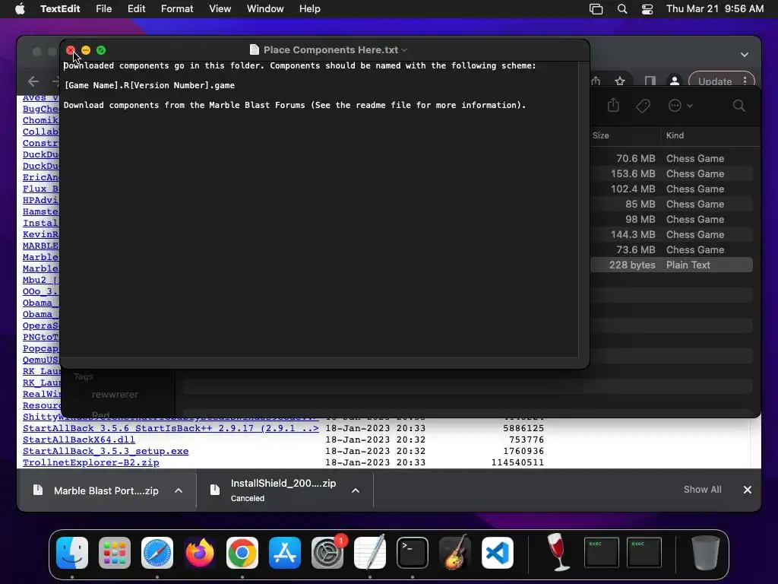The height and width of the screenshot is (584, 778).
Task: Sort Finder list by Kind column
Action: [675, 135]
